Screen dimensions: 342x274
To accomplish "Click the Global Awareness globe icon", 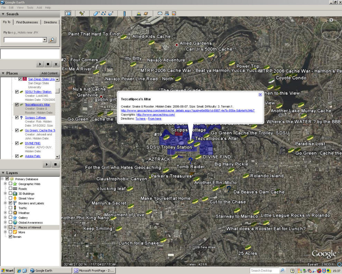I will coord(15,222).
